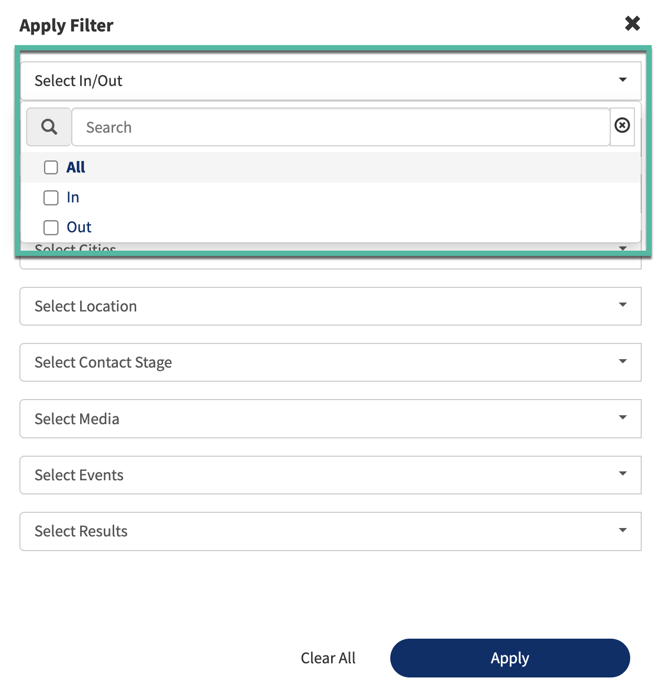Click the magnifying glass search icon

click(49, 127)
